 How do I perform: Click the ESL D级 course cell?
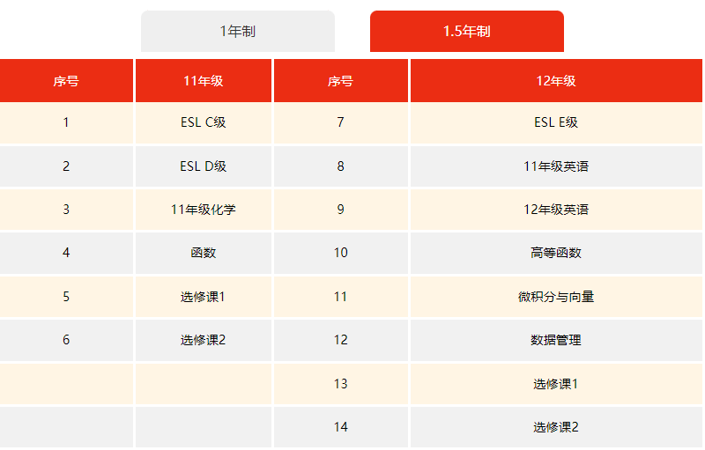click(x=204, y=166)
